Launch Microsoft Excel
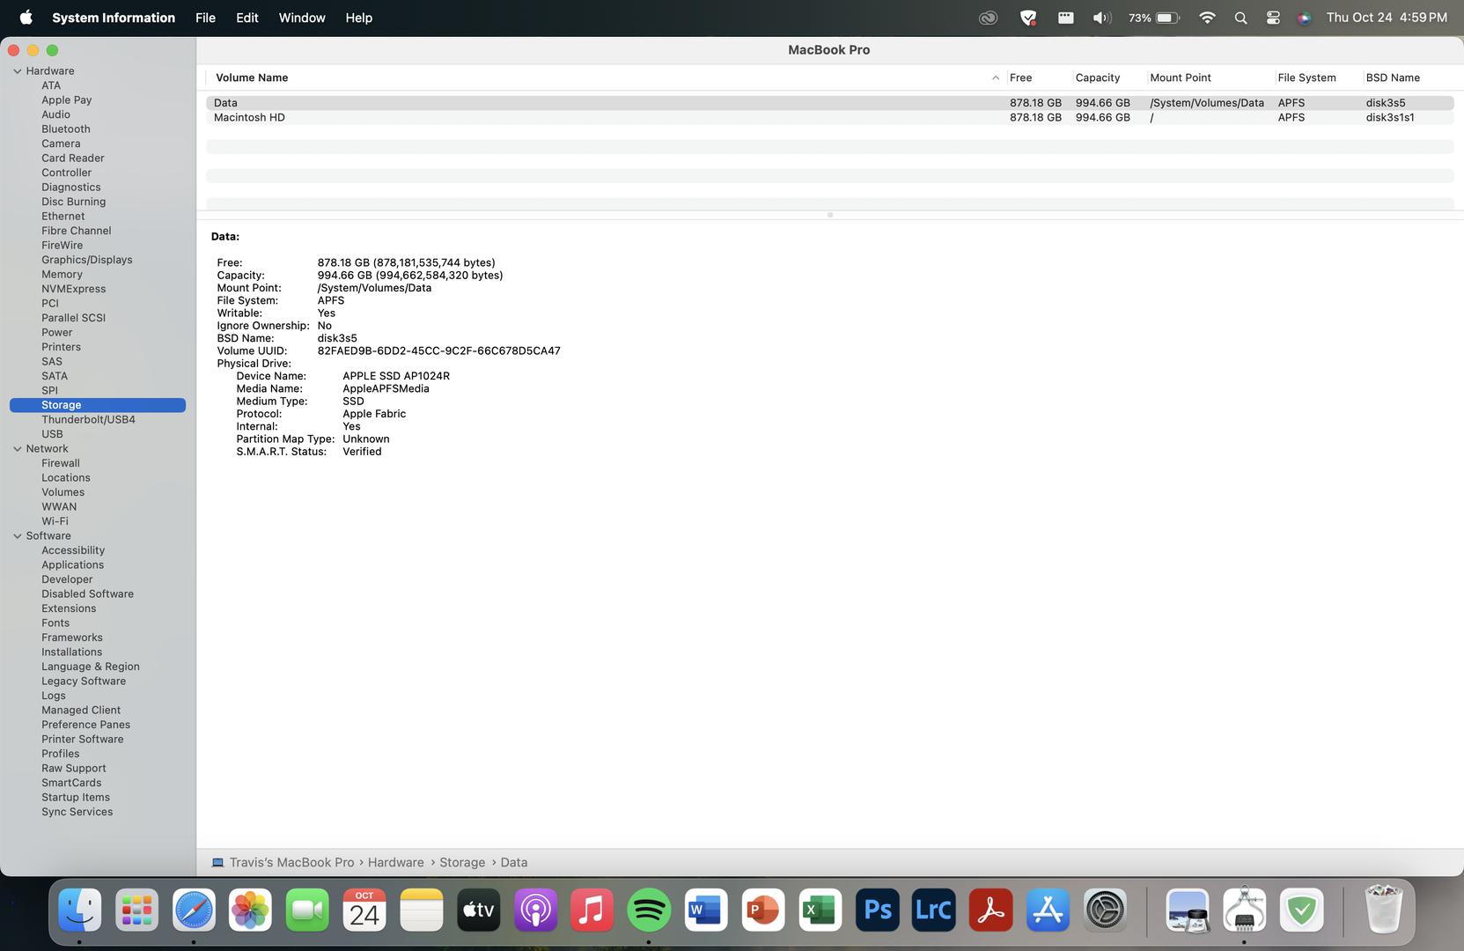 pyautogui.click(x=820, y=910)
